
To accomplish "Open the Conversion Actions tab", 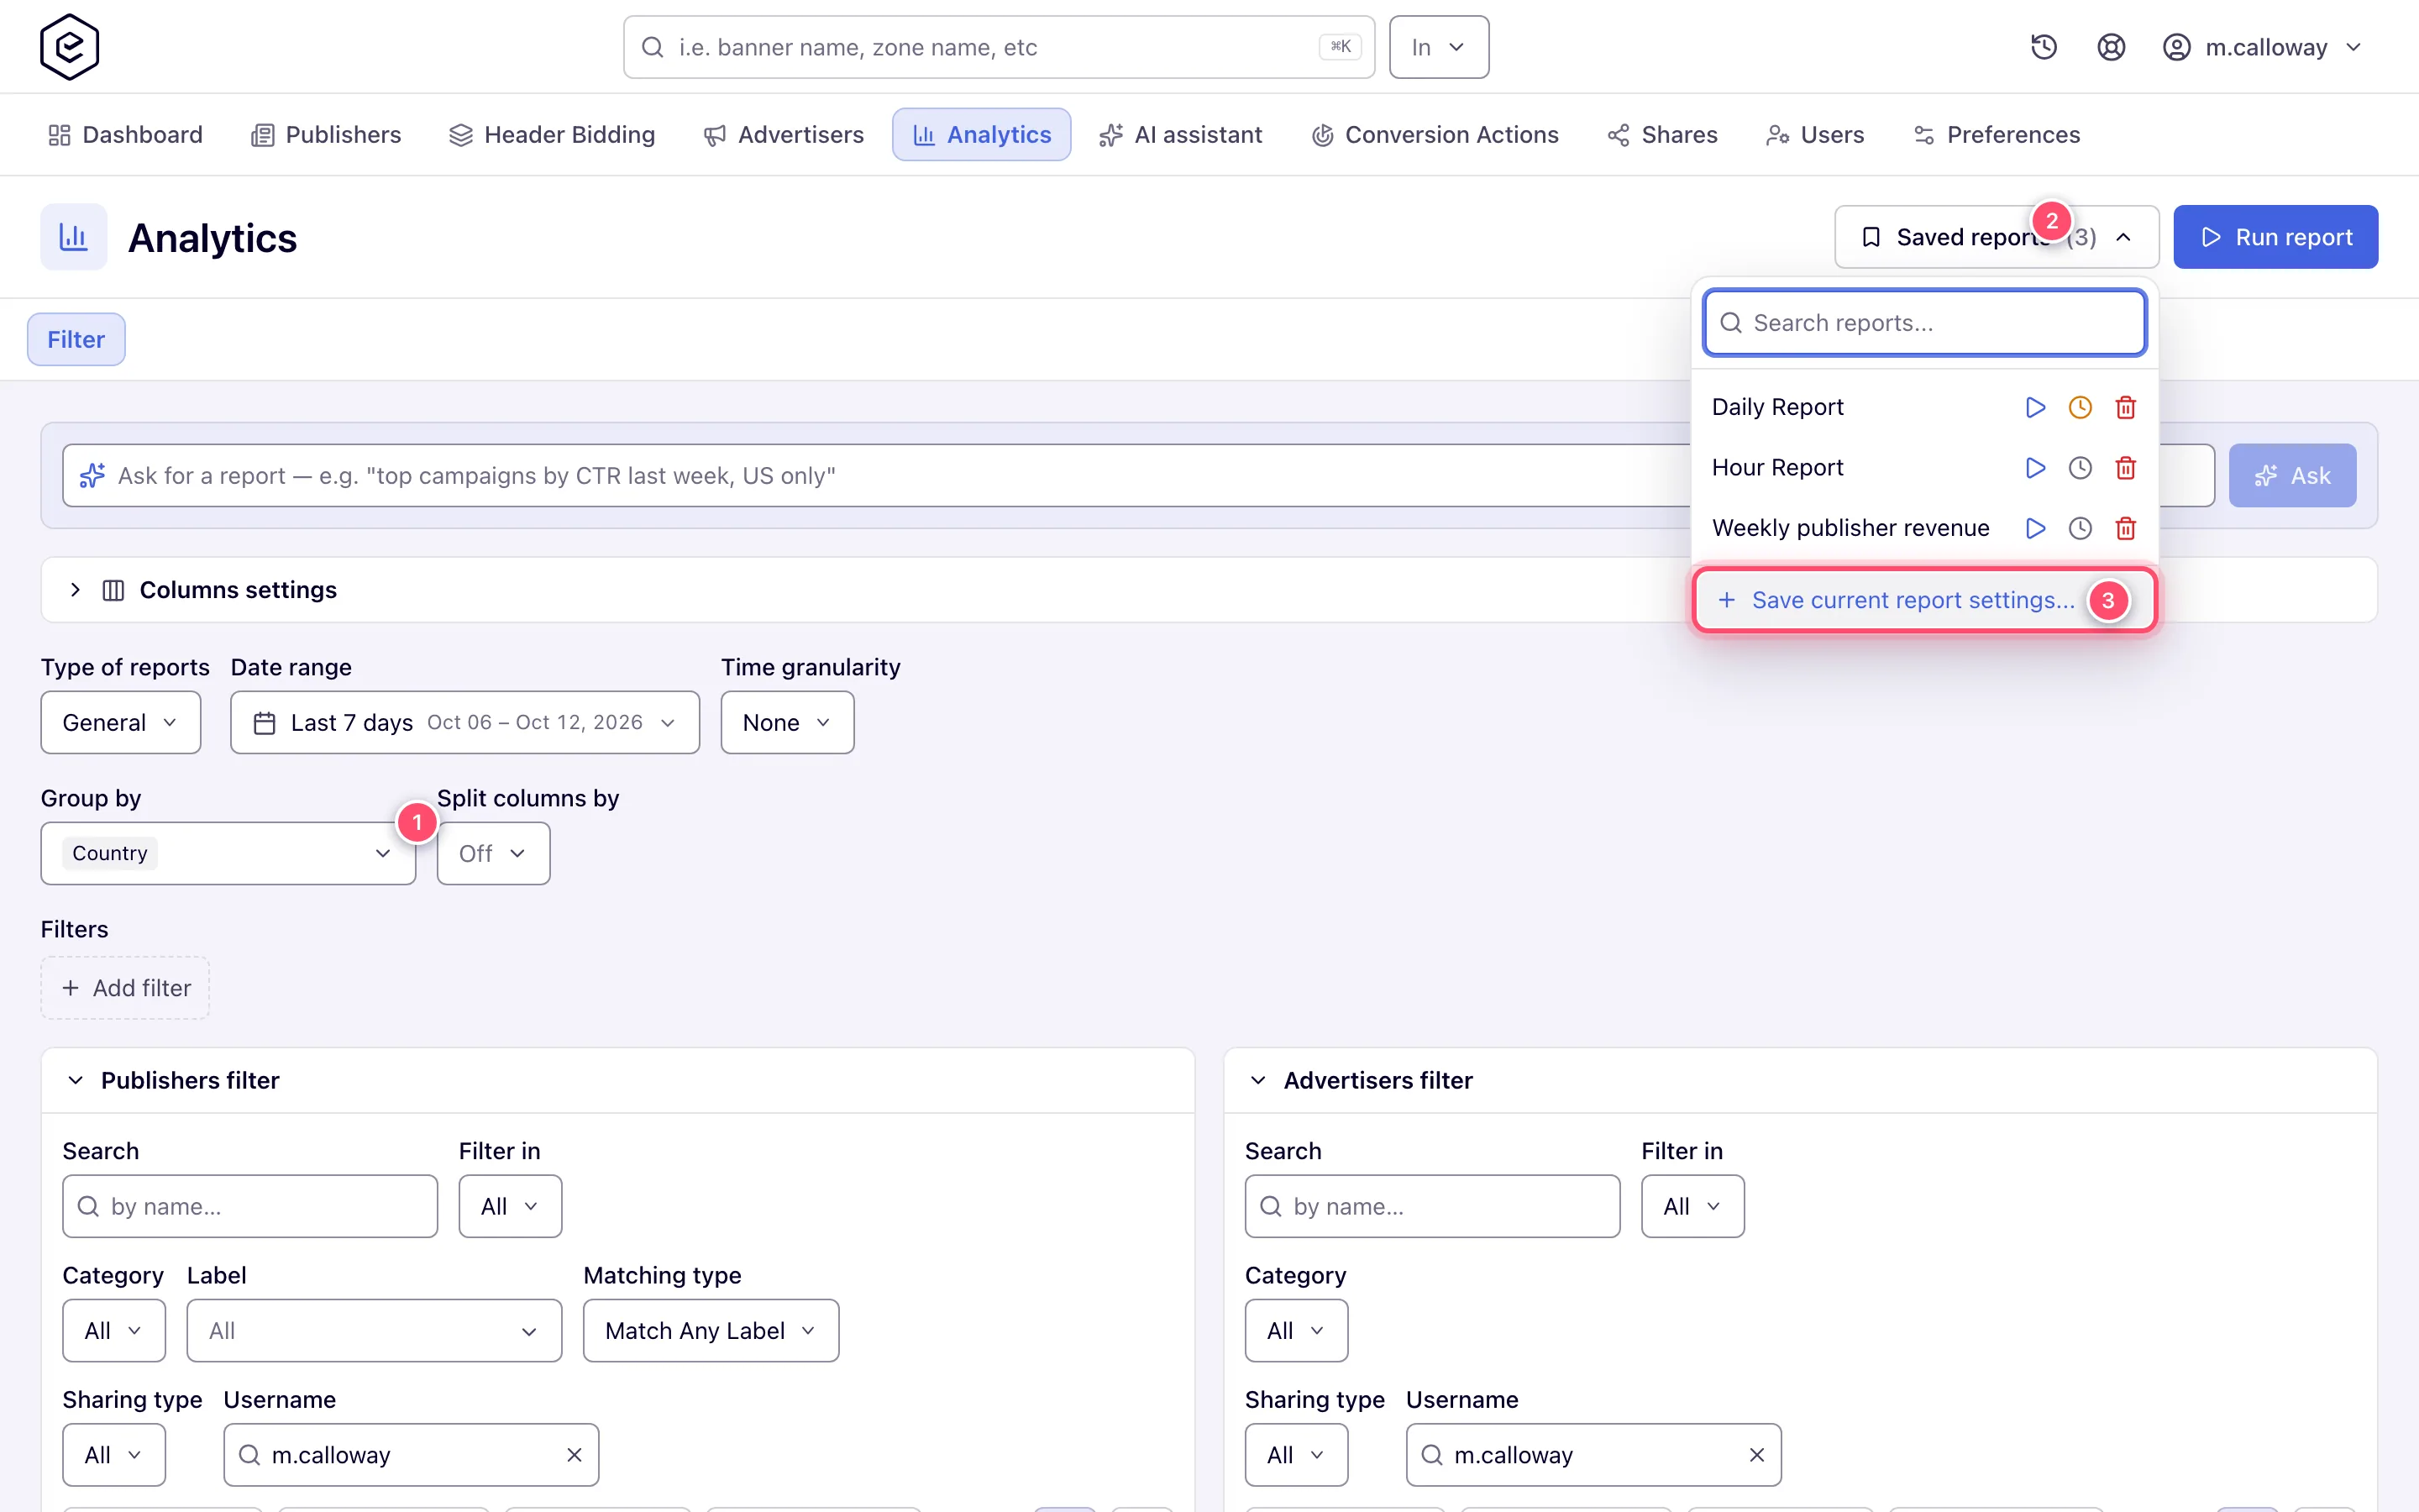I will [1435, 134].
